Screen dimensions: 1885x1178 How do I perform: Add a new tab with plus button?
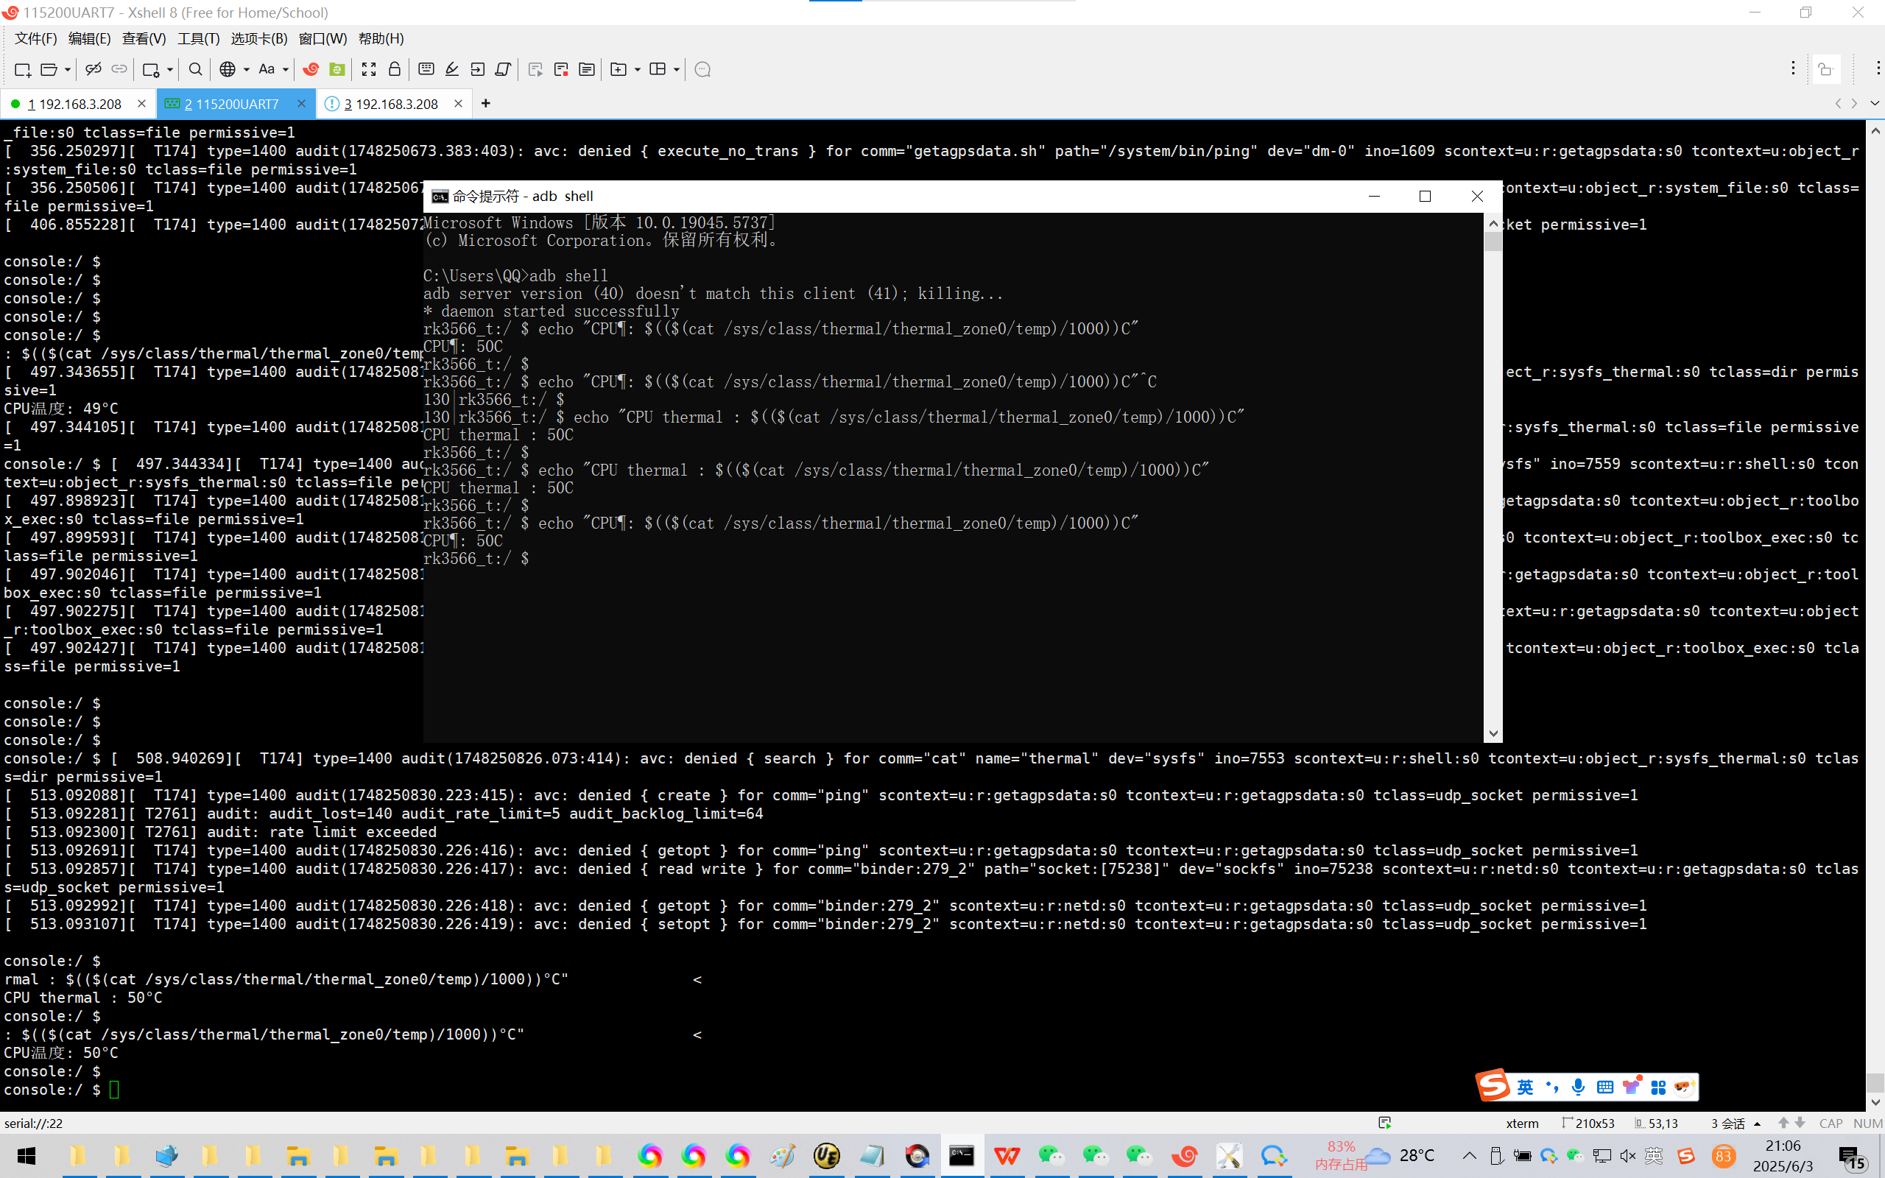[485, 103]
